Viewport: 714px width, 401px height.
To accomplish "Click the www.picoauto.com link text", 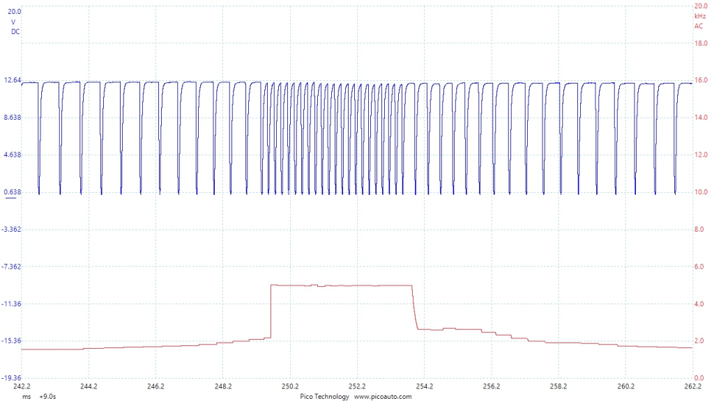I will point(383,396).
